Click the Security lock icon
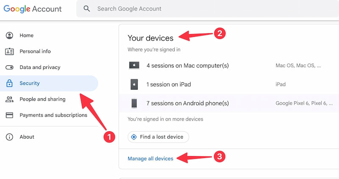Viewport: 339px width, 179px height. click(x=9, y=84)
